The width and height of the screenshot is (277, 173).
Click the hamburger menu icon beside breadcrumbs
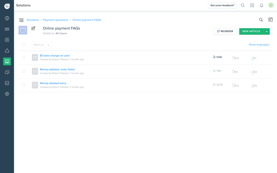(x=21, y=20)
